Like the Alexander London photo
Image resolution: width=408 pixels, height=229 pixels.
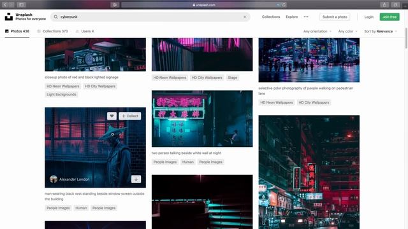(112, 116)
